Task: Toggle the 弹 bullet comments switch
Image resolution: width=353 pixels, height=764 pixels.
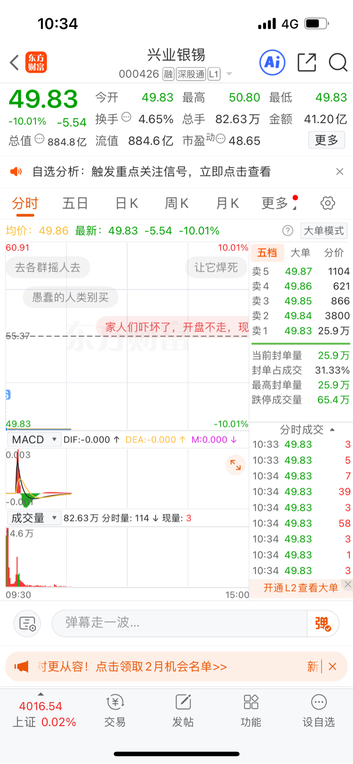Action: pyautogui.click(x=323, y=623)
